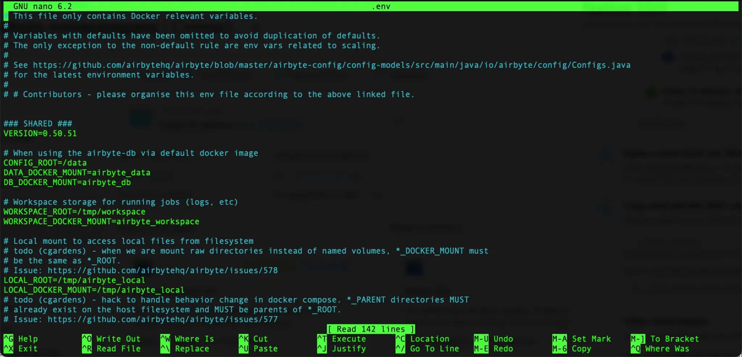Click the ^/ Go To Line shortcut

[428, 349]
